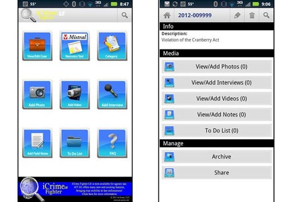This screenshot has width=291, height=202.
Task: Open the View/Edit Case briefcase icon
Action: (37, 45)
